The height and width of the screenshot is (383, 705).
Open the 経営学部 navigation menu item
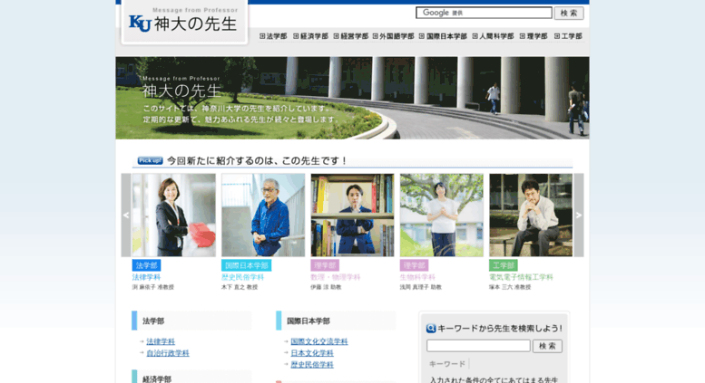click(351, 36)
